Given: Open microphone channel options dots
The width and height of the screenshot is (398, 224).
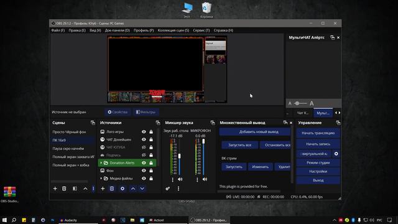Looking at the screenshot, I should pos(197,180).
